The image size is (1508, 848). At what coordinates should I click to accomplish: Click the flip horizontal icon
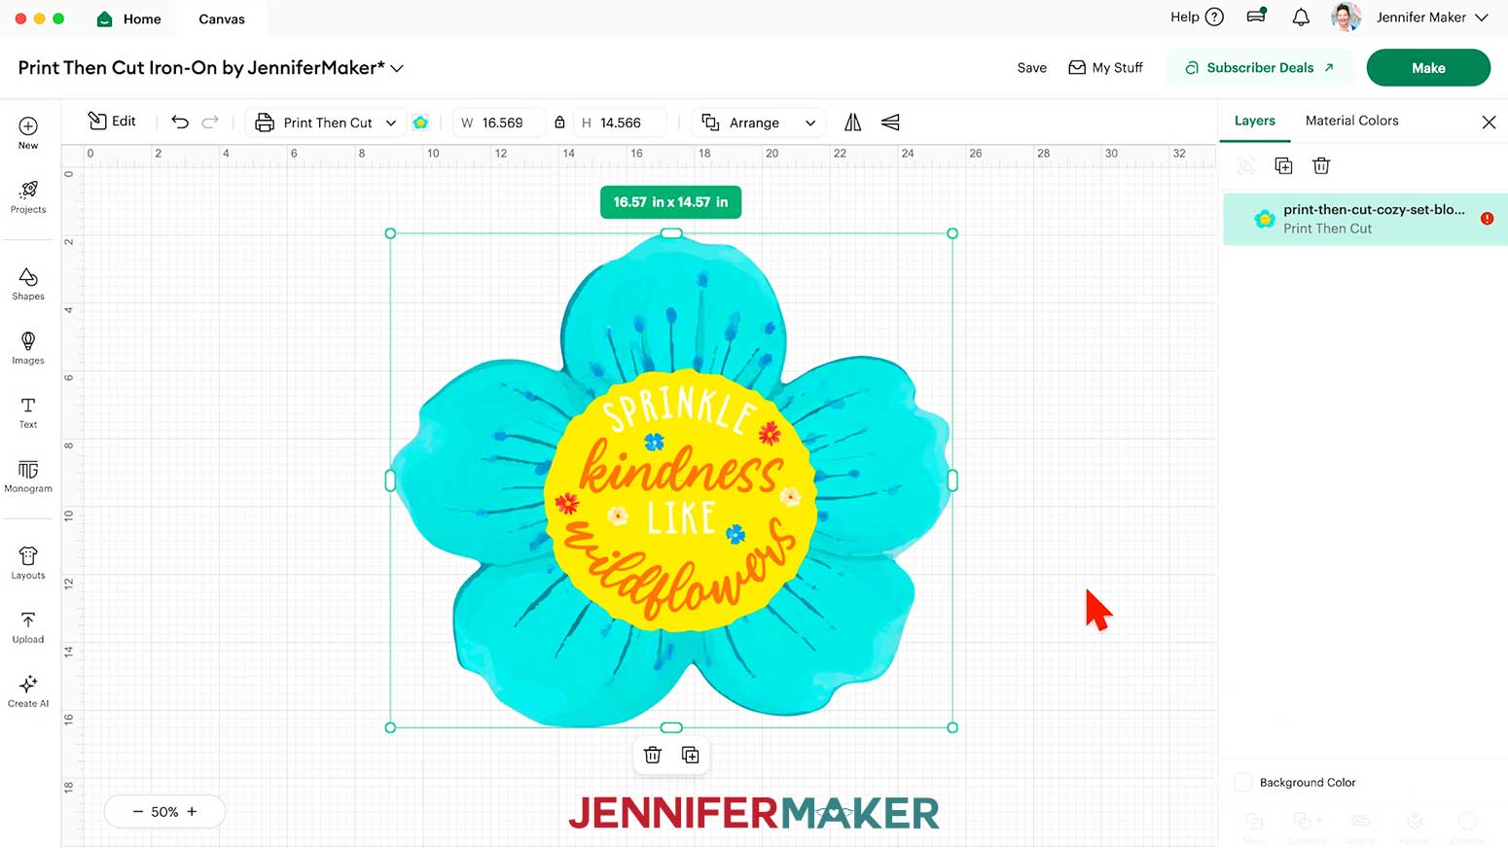pos(853,122)
